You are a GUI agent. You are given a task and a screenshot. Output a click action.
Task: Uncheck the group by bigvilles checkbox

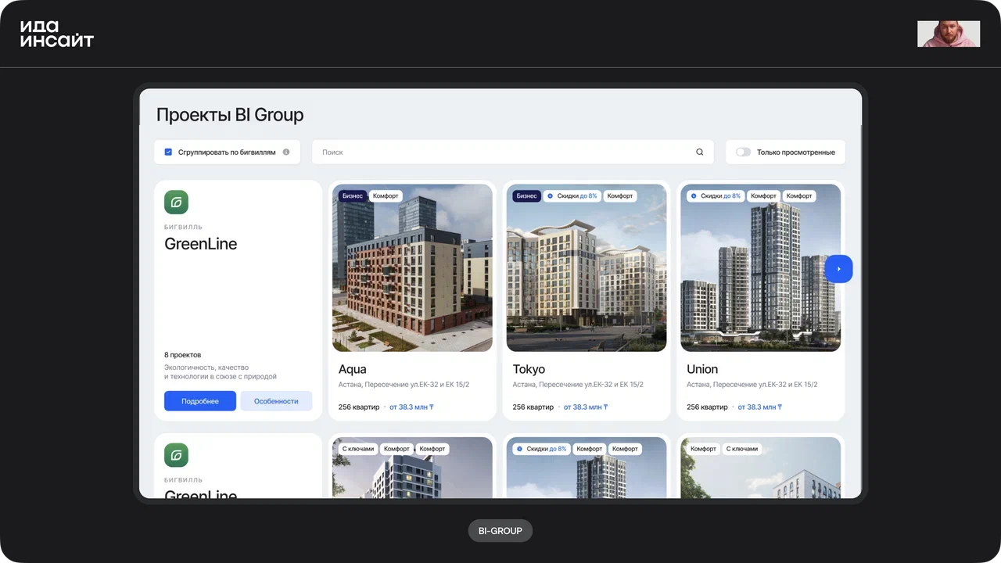pyautogui.click(x=168, y=152)
